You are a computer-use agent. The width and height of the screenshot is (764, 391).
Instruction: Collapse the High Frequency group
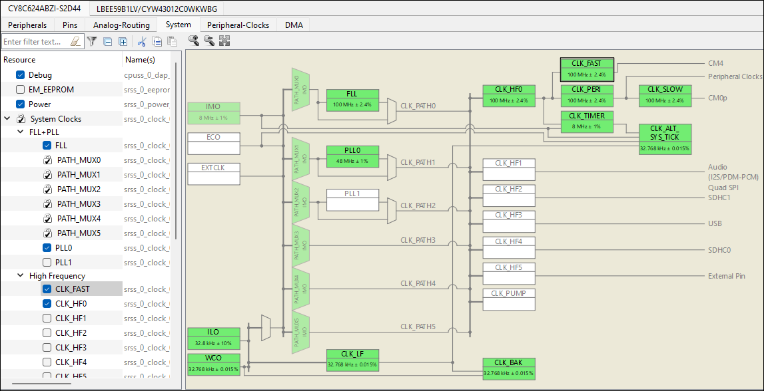coord(20,276)
